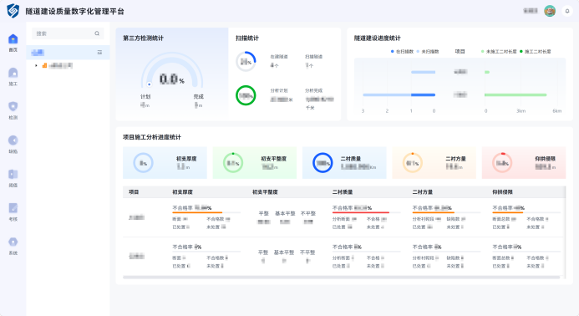
Task: Click the notification bell icon
Action: tap(567, 11)
